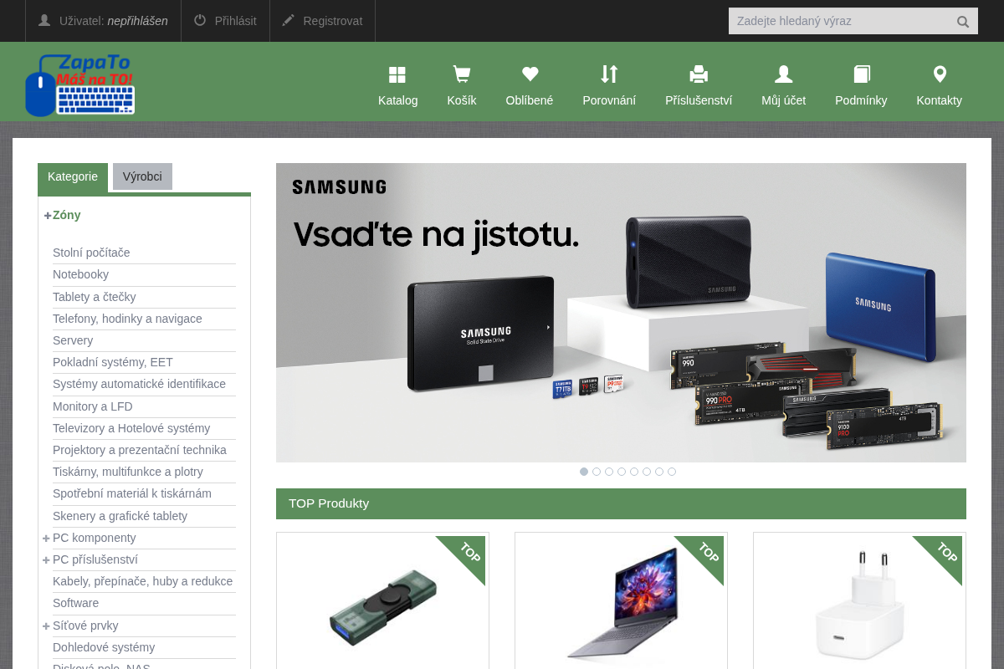Open the Kontakty map pin icon
This screenshot has width=1004, height=669.
tap(940, 74)
